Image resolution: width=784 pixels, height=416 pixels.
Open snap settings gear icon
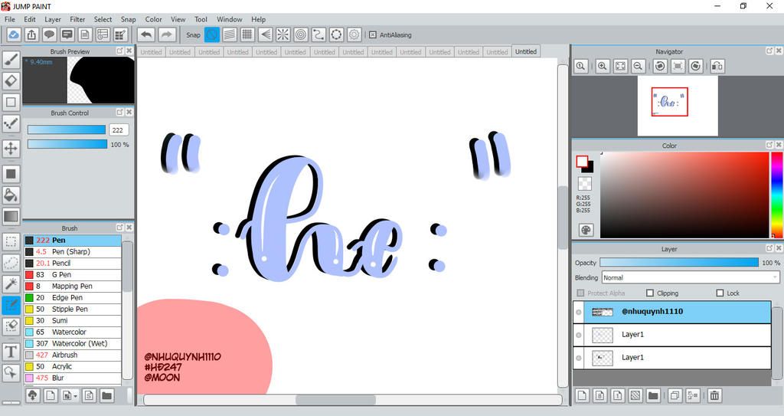tap(354, 34)
